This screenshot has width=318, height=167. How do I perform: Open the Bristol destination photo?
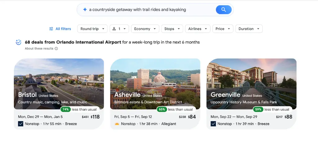(x=59, y=84)
